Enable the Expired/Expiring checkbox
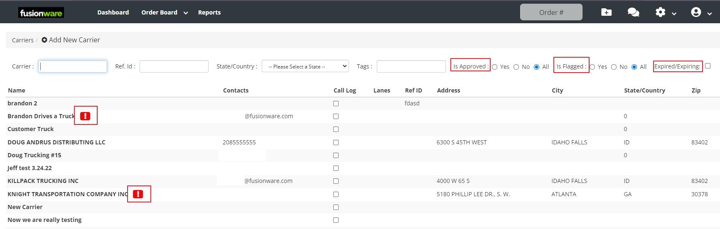 (708, 66)
